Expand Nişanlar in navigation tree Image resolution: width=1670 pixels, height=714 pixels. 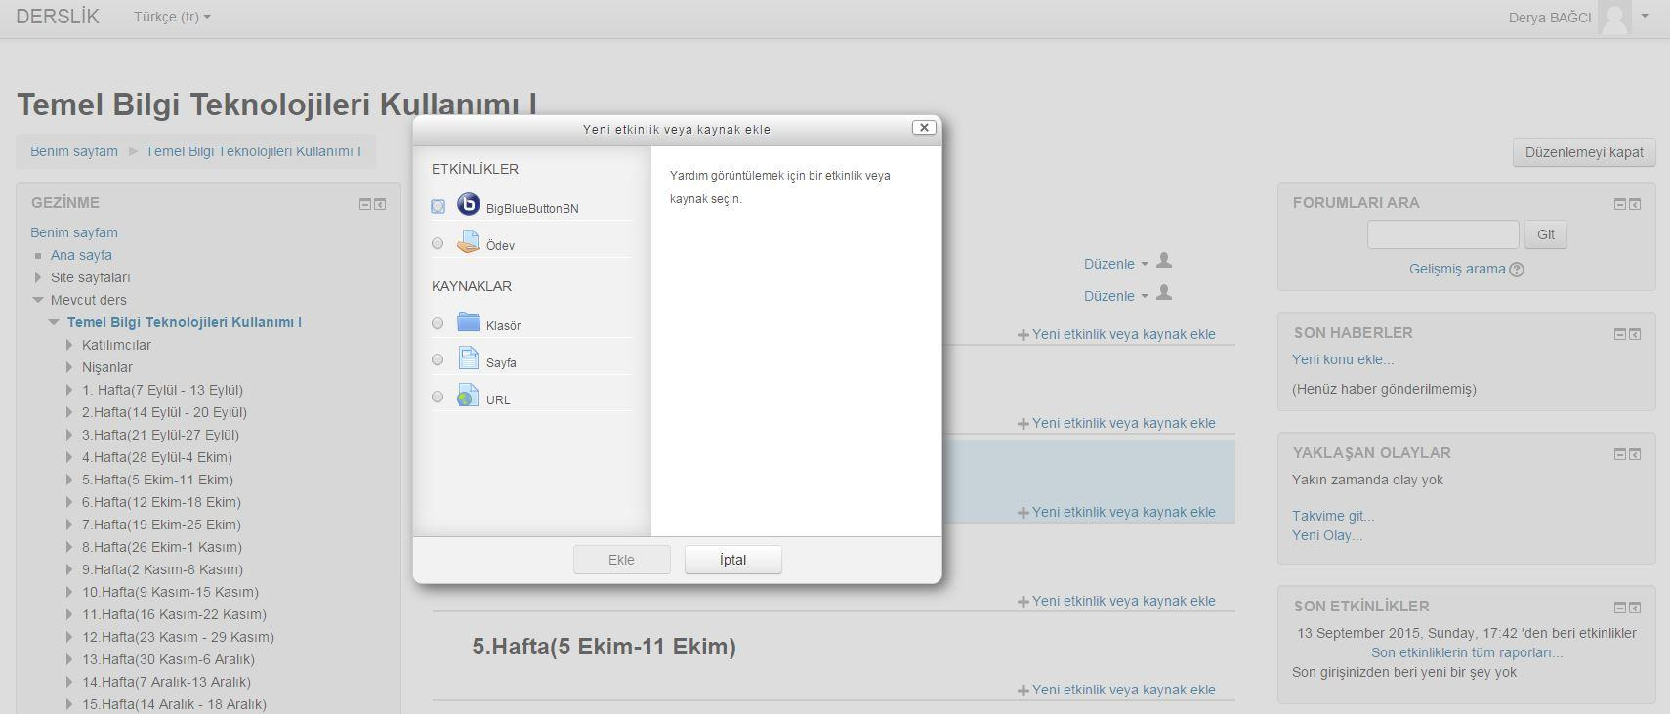tap(69, 367)
